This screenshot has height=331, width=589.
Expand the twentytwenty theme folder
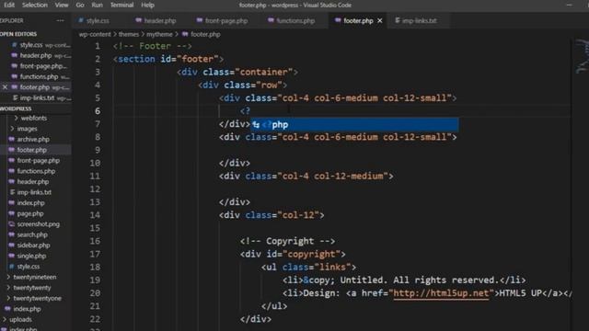coord(32,288)
